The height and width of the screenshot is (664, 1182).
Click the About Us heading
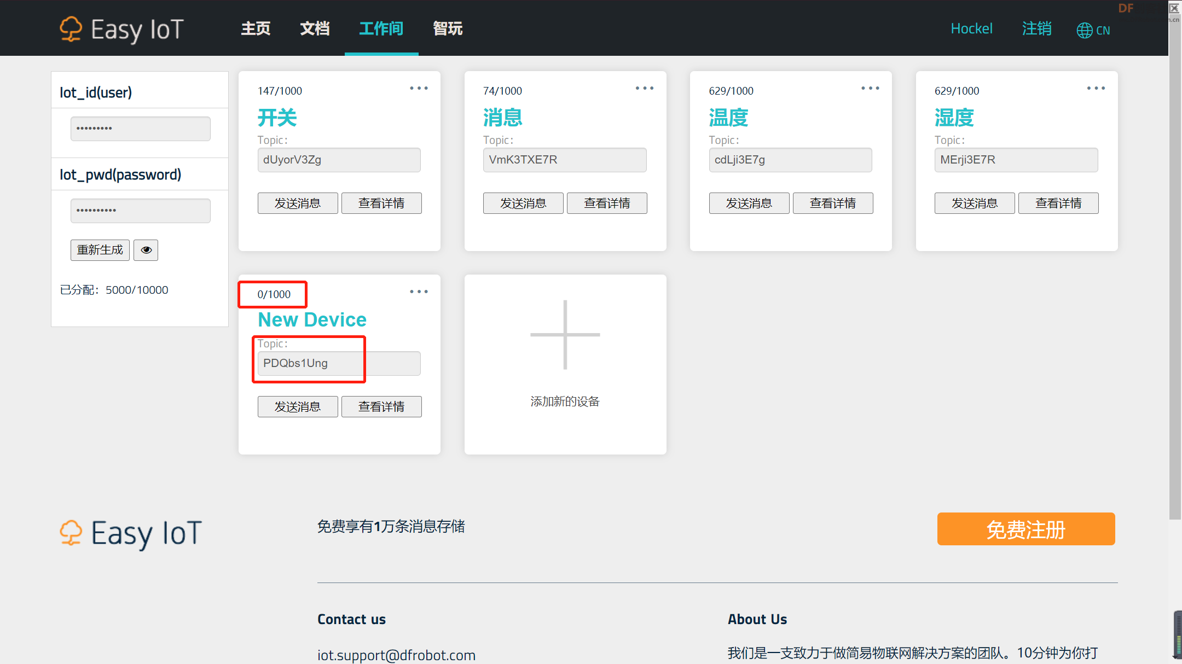pyautogui.click(x=757, y=619)
